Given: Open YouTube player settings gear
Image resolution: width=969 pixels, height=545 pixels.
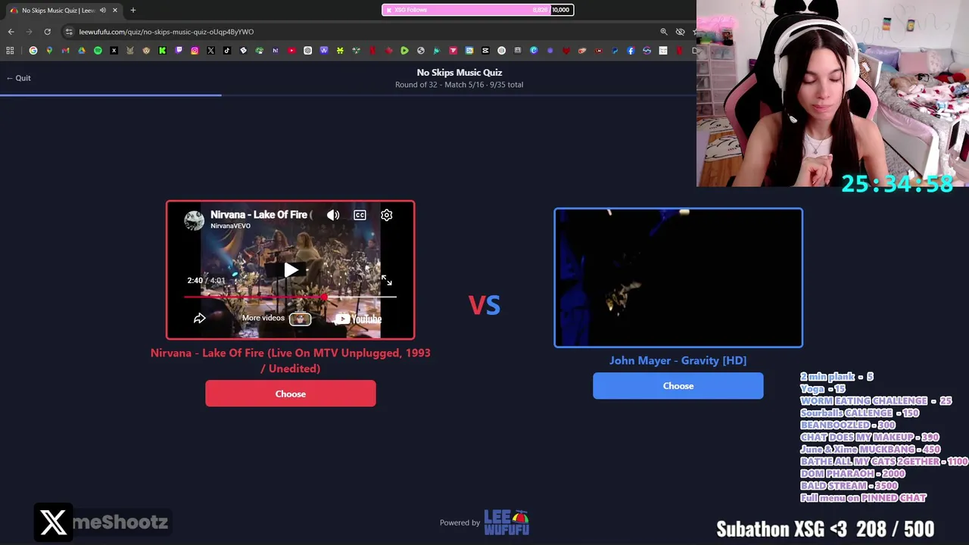Looking at the screenshot, I should point(386,215).
